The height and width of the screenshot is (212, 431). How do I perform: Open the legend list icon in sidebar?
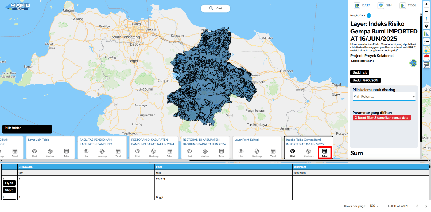click(x=426, y=42)
